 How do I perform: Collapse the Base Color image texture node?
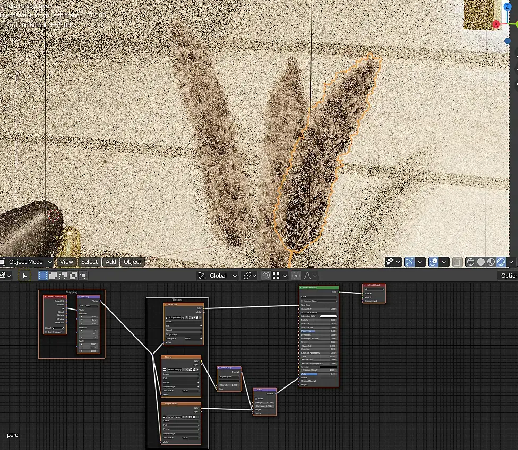point(166,305)
